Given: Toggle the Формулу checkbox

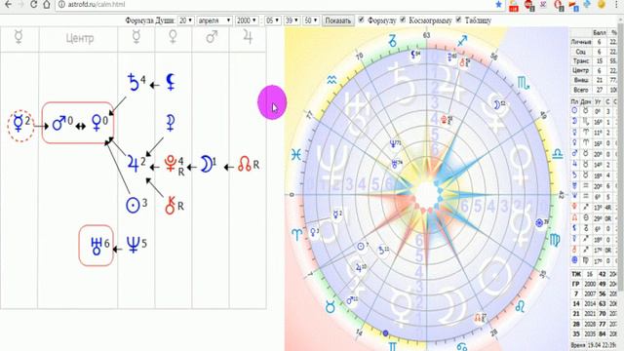Looking at the screenshot, I should [361, 19].
